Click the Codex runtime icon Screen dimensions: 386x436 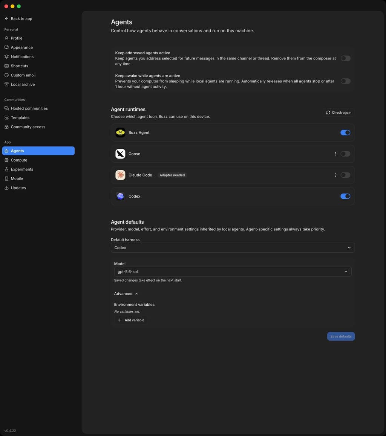point(120,196)
